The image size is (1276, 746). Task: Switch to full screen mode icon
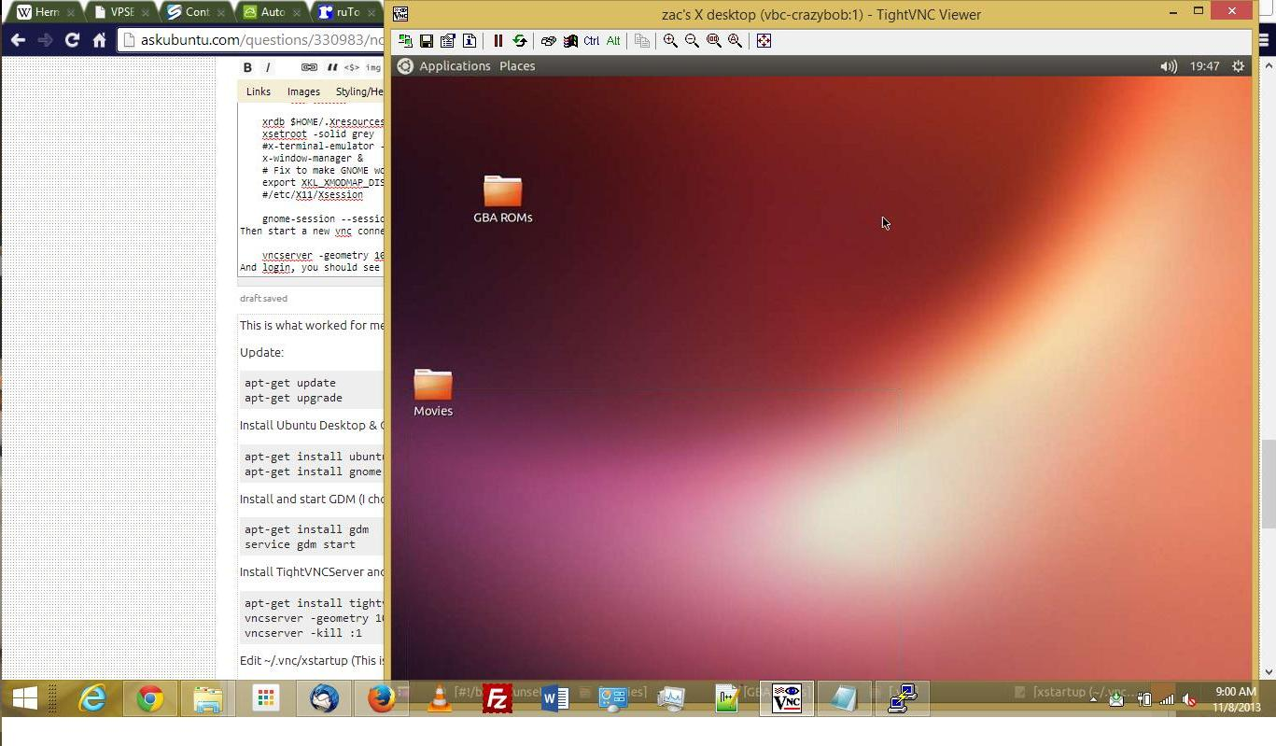point(764,41)
